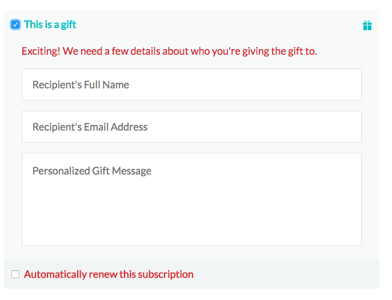This screenshot has width=392, height=300.
Task: Click the red 'Exciting!' instruction sentence
Action: point(169,51)
